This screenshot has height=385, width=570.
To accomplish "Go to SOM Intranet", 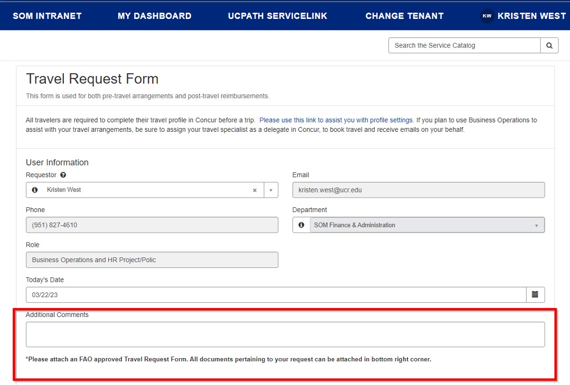I will 47,16.
